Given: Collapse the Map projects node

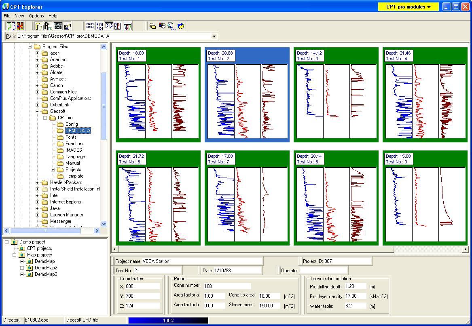Looking at the screenshot, I should 14,255.
